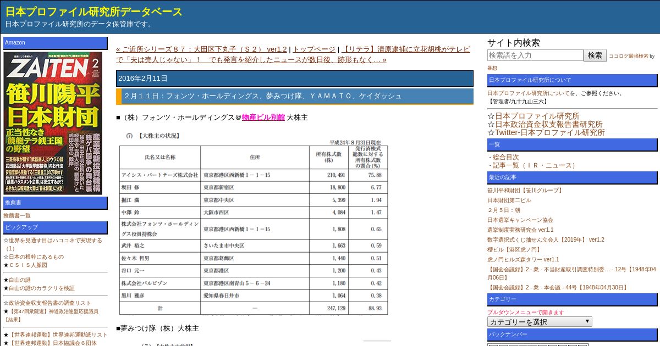This screenshot has width=660, height=346.
Task: Open 白山の謎のカラクリを検証 link
Action: [42, 288]
